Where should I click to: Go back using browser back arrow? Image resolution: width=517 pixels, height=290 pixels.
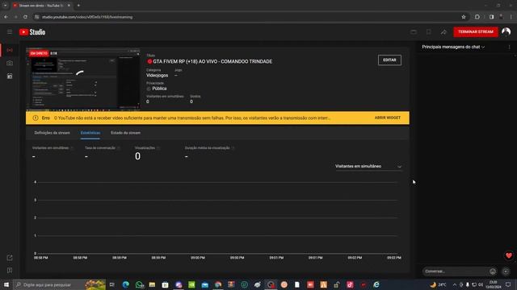point(6,17)
